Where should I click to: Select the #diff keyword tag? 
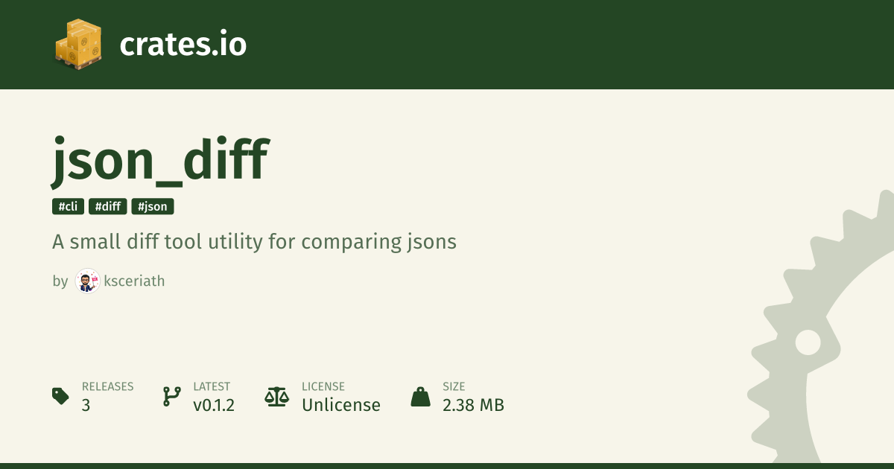click(x=108, y=207)
